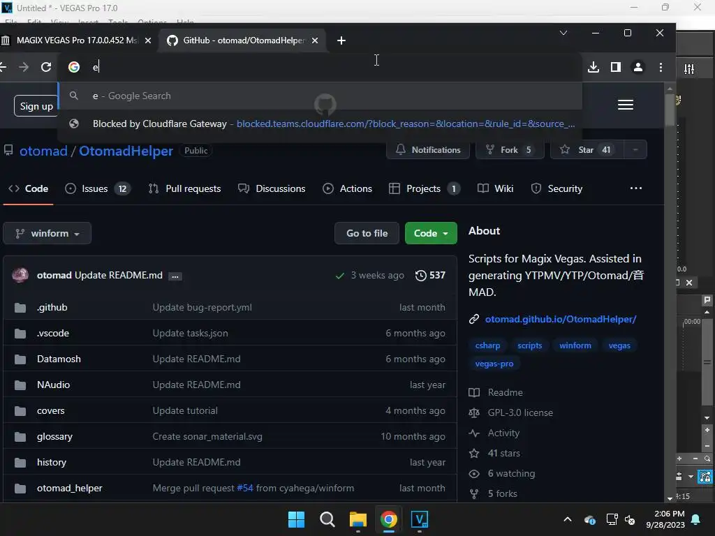The image size is (715, 536).
Task: Open the NAudio folder
Action: [x=53, y=385]
